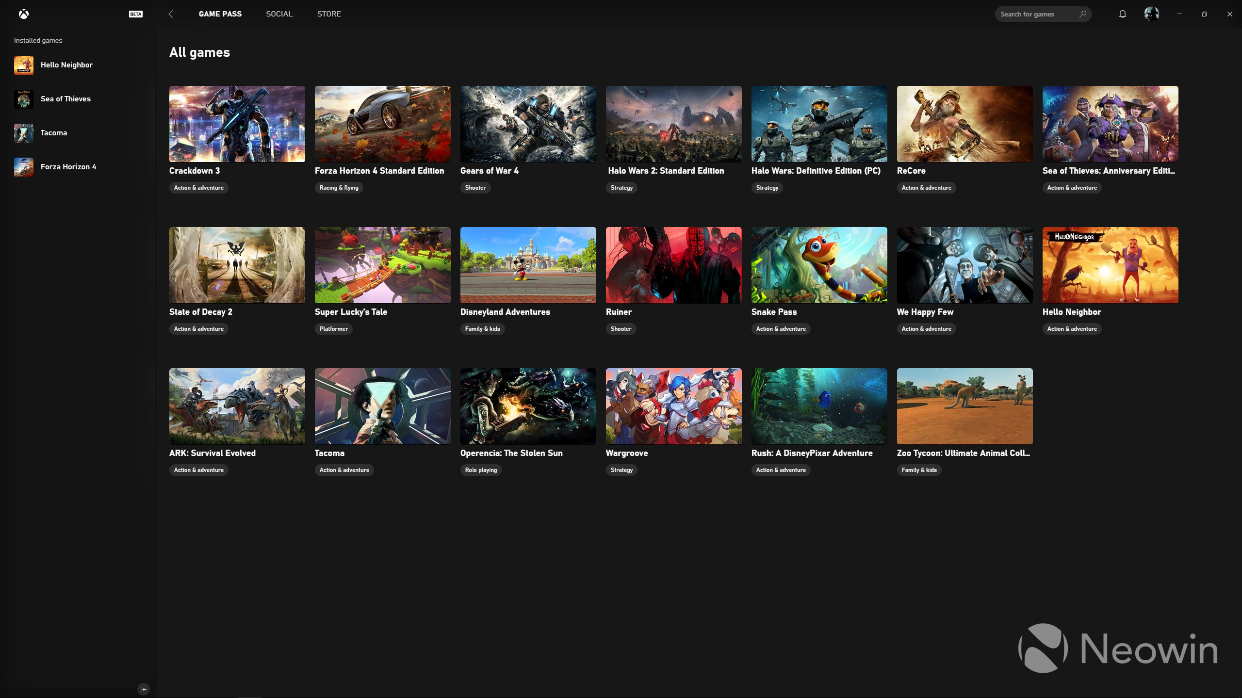This screenshot has height=698, width=1242.
Task: Select the GAME PASS tab
Action: [x=220, y=14]
